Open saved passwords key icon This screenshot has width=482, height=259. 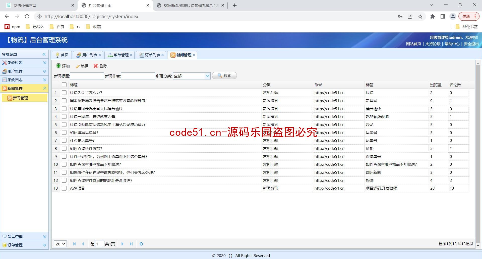tap(400, 16)
